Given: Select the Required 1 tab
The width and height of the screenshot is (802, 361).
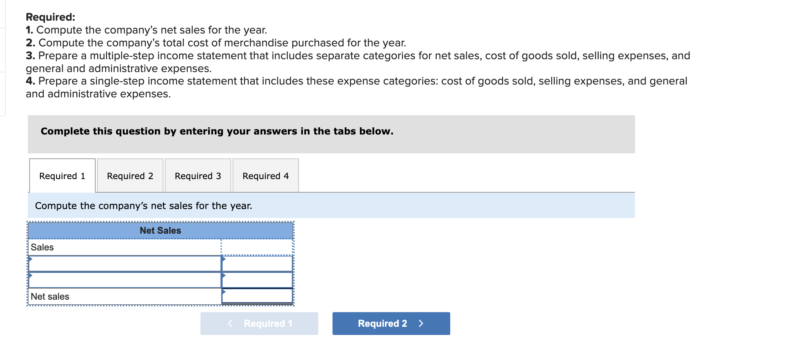Looking at the screenshot, I should (62, 176).
